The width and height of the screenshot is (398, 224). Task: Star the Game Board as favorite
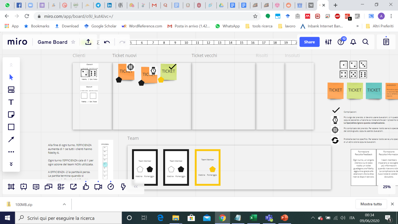point(73,42)
